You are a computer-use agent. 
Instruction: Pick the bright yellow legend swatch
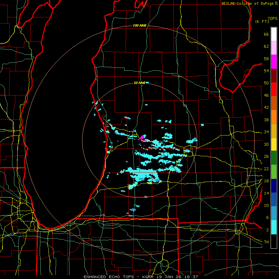pyautogui.click(x=274, y=144)
